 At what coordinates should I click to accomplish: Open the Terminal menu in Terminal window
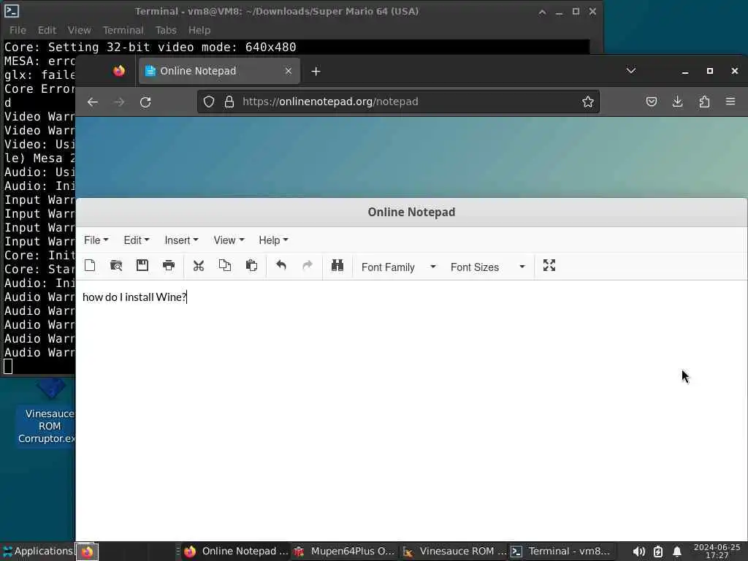point(123,30)
